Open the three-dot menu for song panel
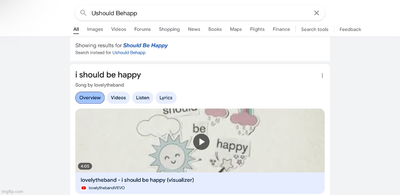This screenshot has height=195, width=400. pos(322,76)
